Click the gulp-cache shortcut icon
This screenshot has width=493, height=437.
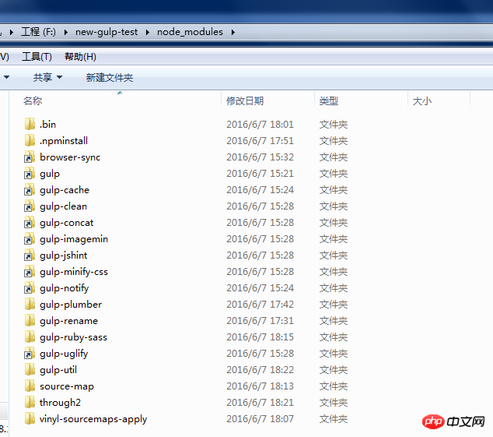(30, 189)
